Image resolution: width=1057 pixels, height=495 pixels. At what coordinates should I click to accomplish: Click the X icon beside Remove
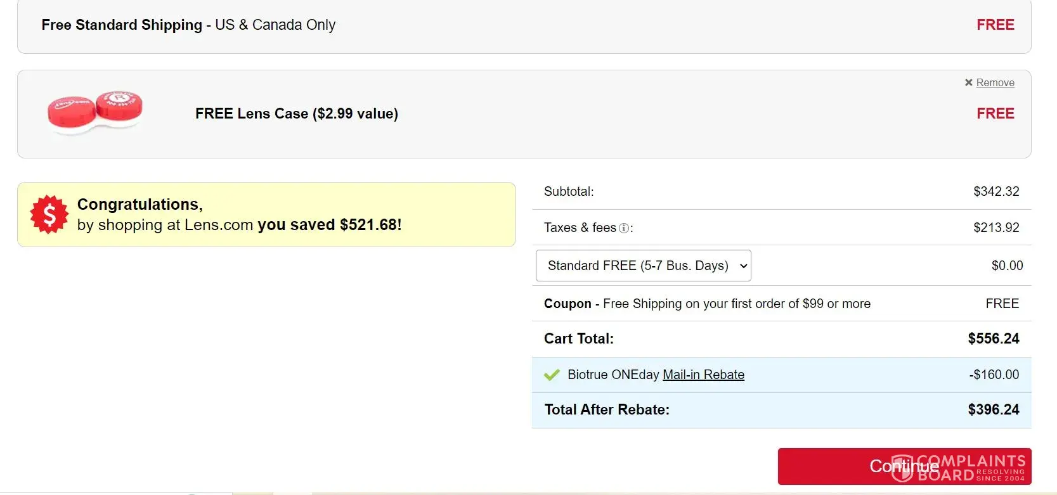(x=968, y=82)
